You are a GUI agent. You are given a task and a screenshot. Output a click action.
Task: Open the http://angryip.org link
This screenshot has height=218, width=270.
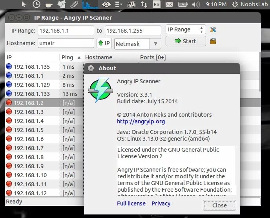(141, 121)
